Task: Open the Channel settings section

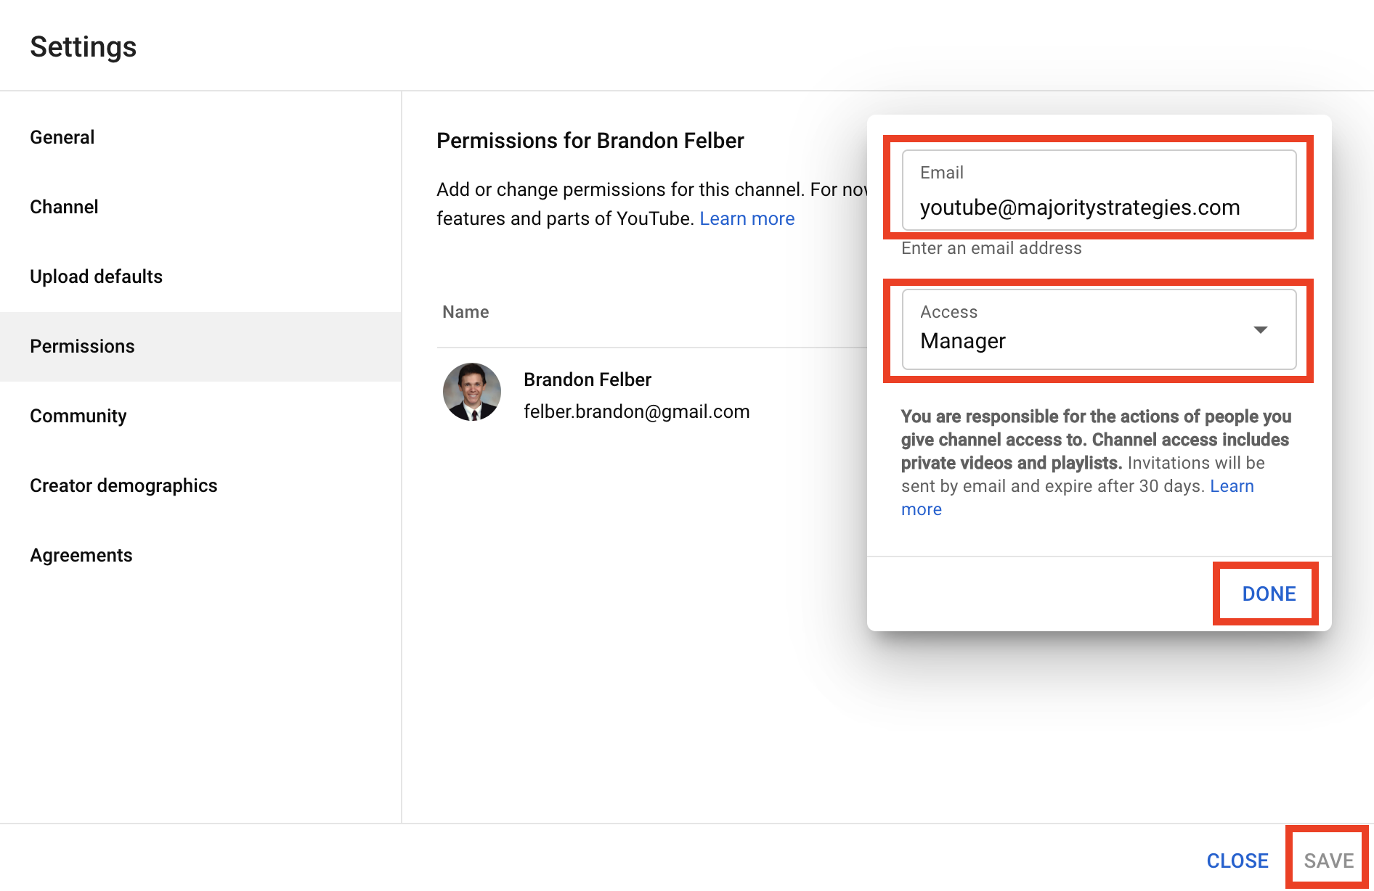Action: pos(200,207)
